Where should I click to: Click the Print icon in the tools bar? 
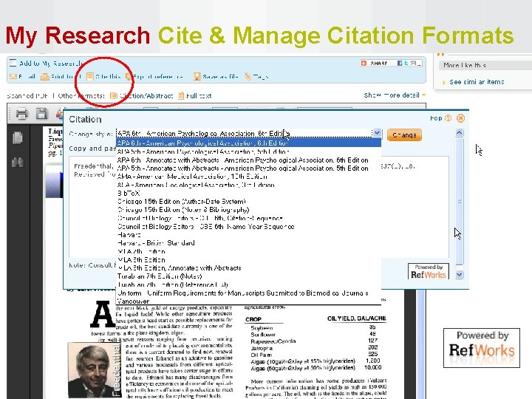[x=45, y=77]
